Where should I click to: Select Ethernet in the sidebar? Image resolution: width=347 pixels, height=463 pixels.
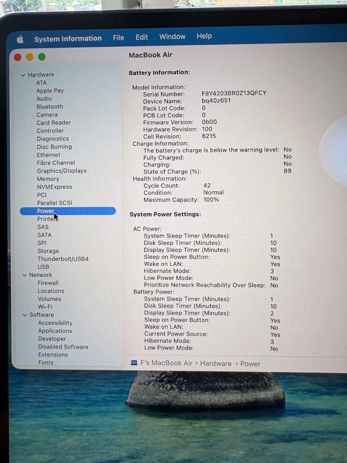49,155
